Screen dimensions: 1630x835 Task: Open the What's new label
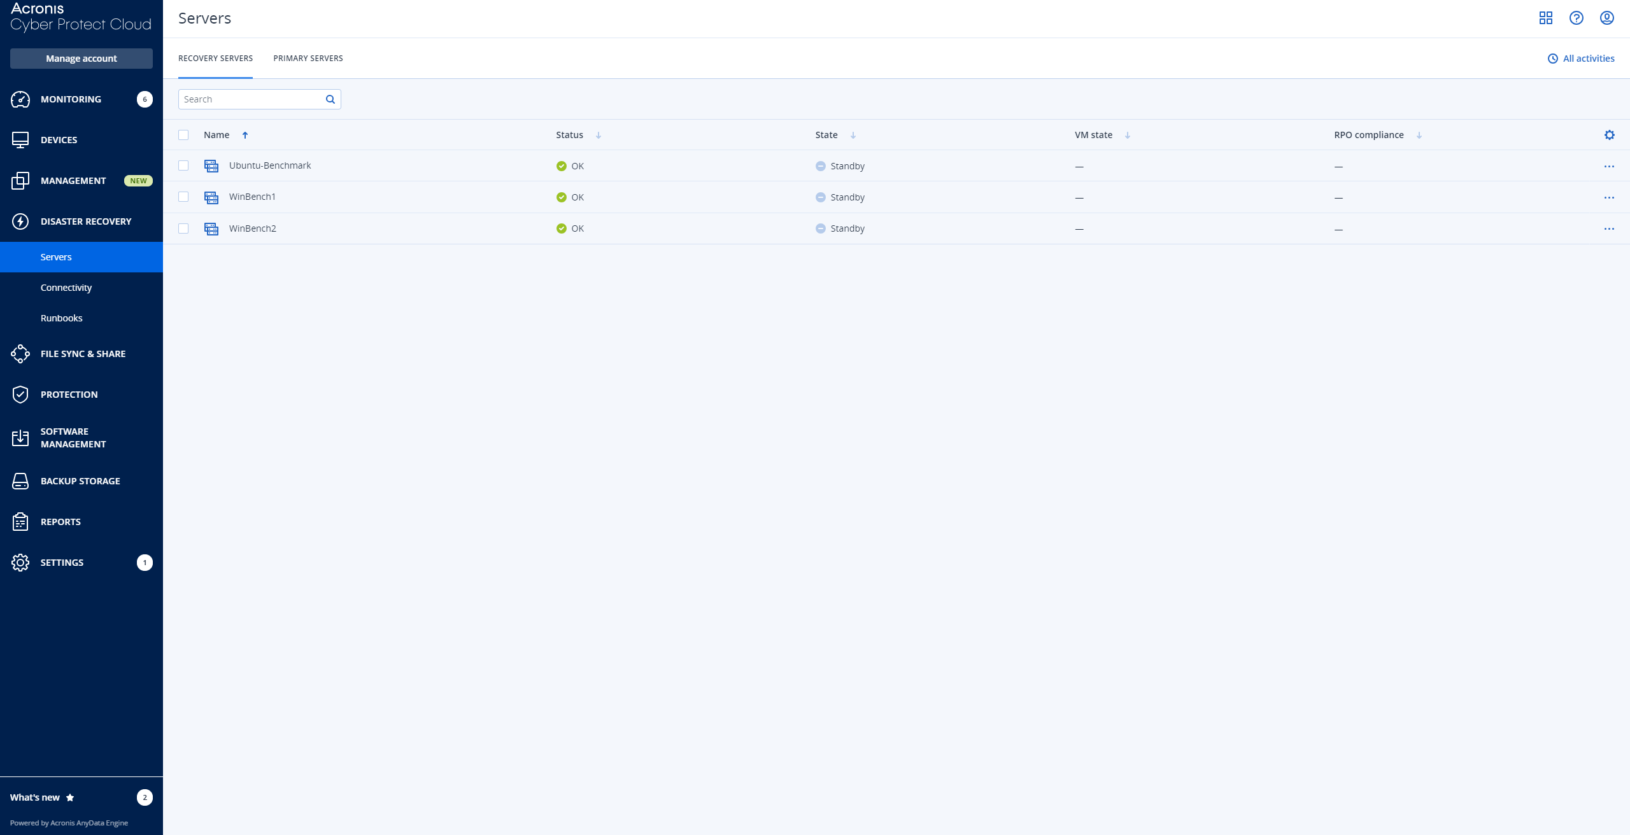[35, 797]
